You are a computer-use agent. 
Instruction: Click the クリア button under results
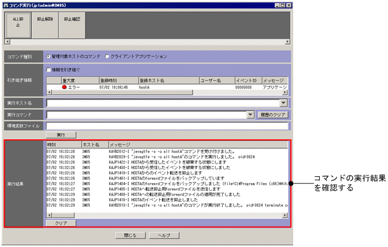(x=60, y=224)
